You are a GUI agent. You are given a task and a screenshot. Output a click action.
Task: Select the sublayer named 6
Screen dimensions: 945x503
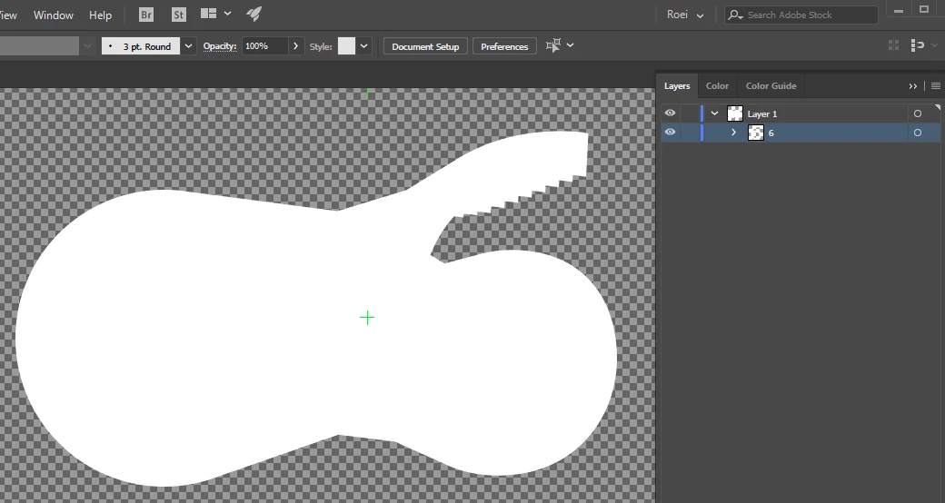(x=771, y=133)
